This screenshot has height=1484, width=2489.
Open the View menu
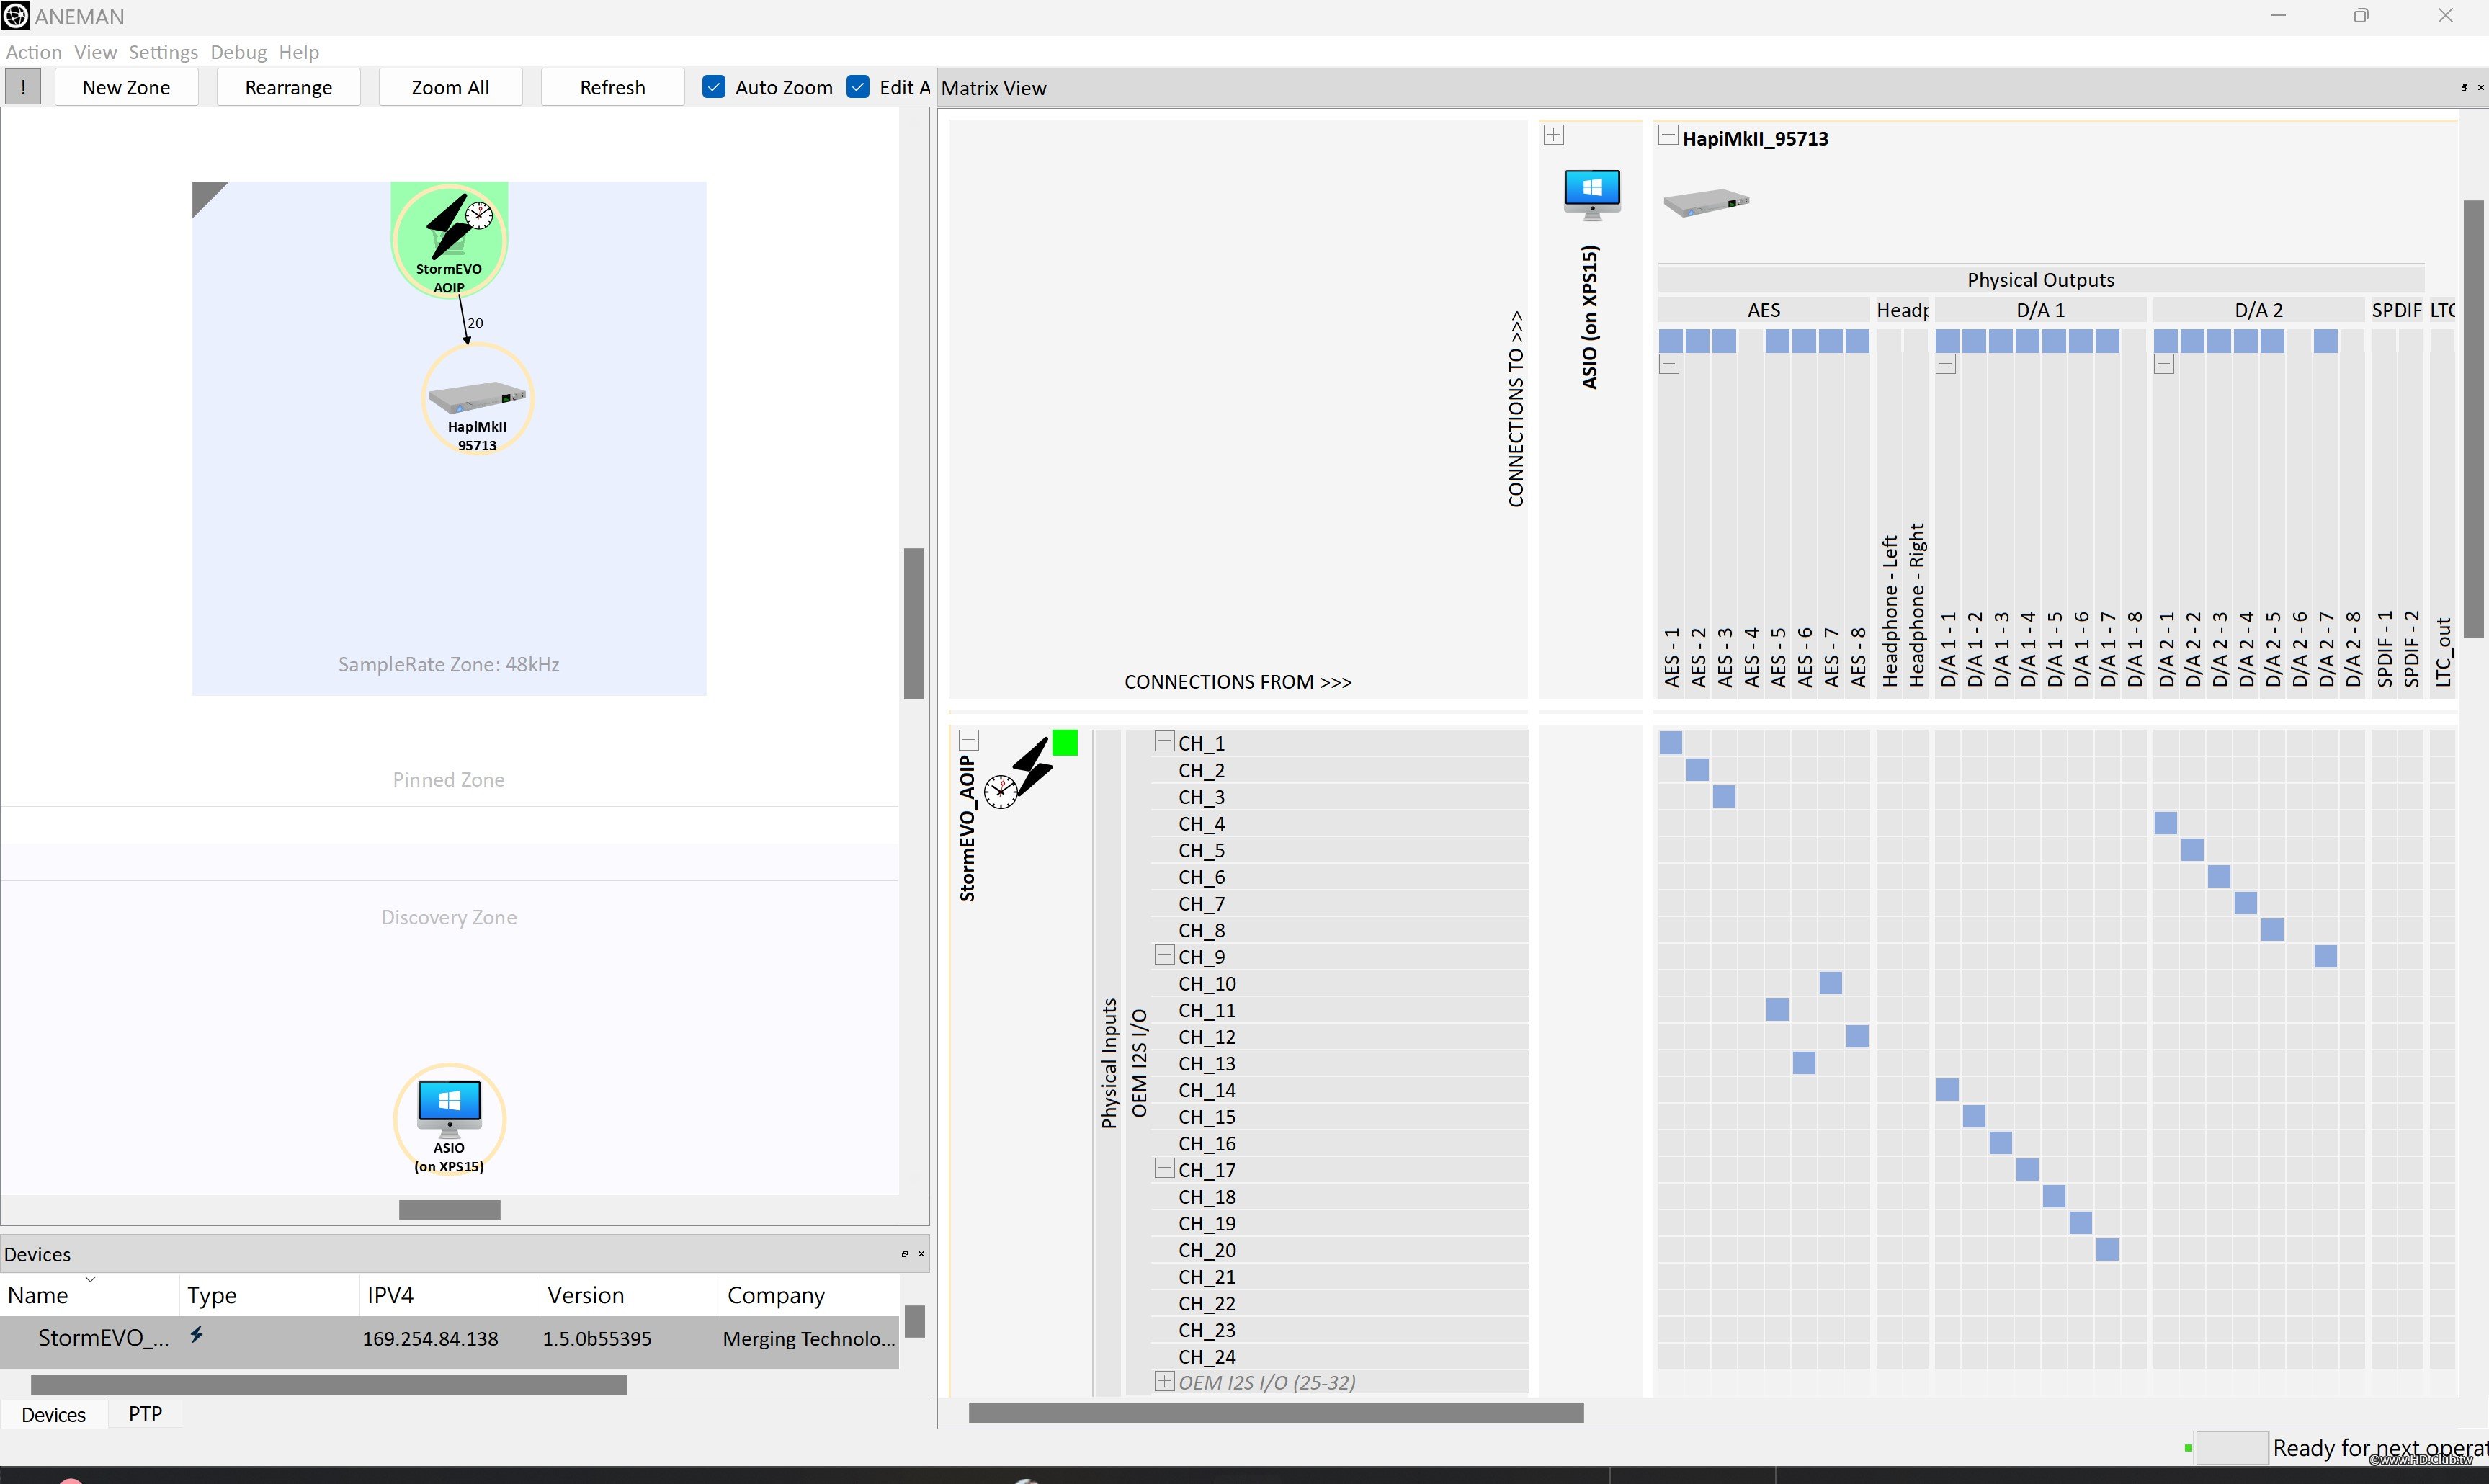pyautogui.click(x=95, y=52)
